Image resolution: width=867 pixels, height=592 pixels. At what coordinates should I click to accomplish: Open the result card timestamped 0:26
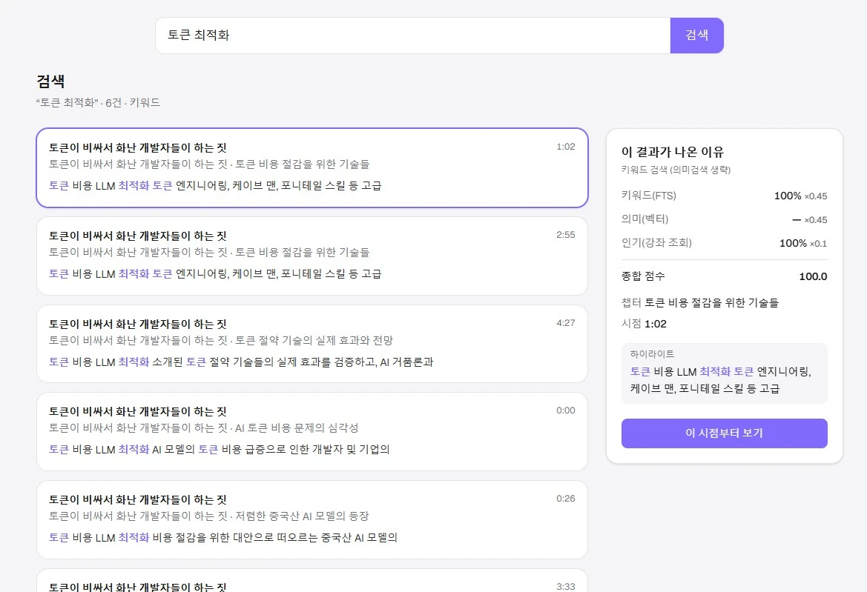pyautogui.click(x=311, y=519)
